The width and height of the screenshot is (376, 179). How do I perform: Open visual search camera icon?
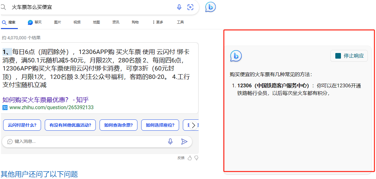pyautogui.click(x=190, y=7)
